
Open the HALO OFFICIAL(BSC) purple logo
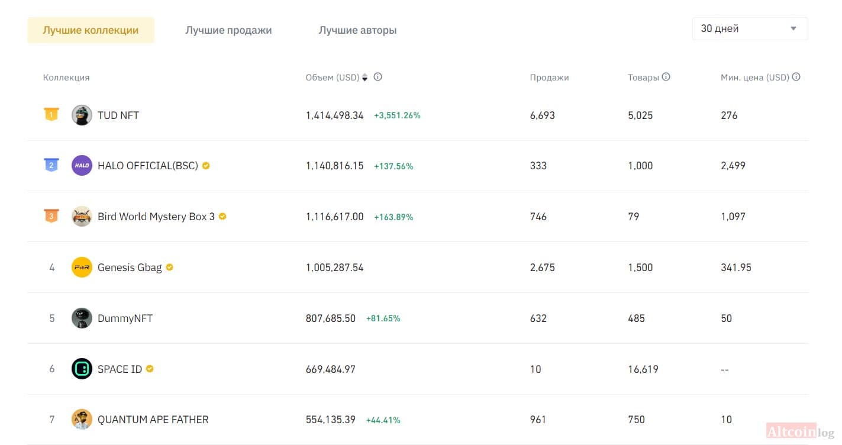pos(82,166)
